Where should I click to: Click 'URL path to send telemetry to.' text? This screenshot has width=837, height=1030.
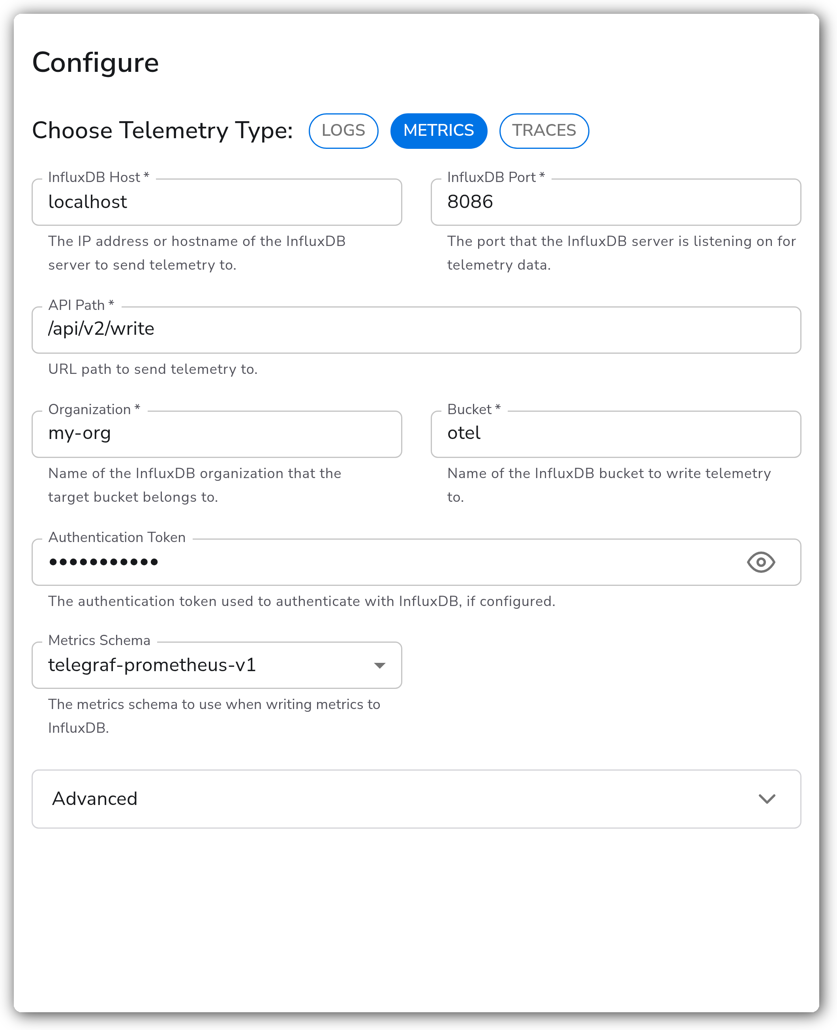[153, 369]
